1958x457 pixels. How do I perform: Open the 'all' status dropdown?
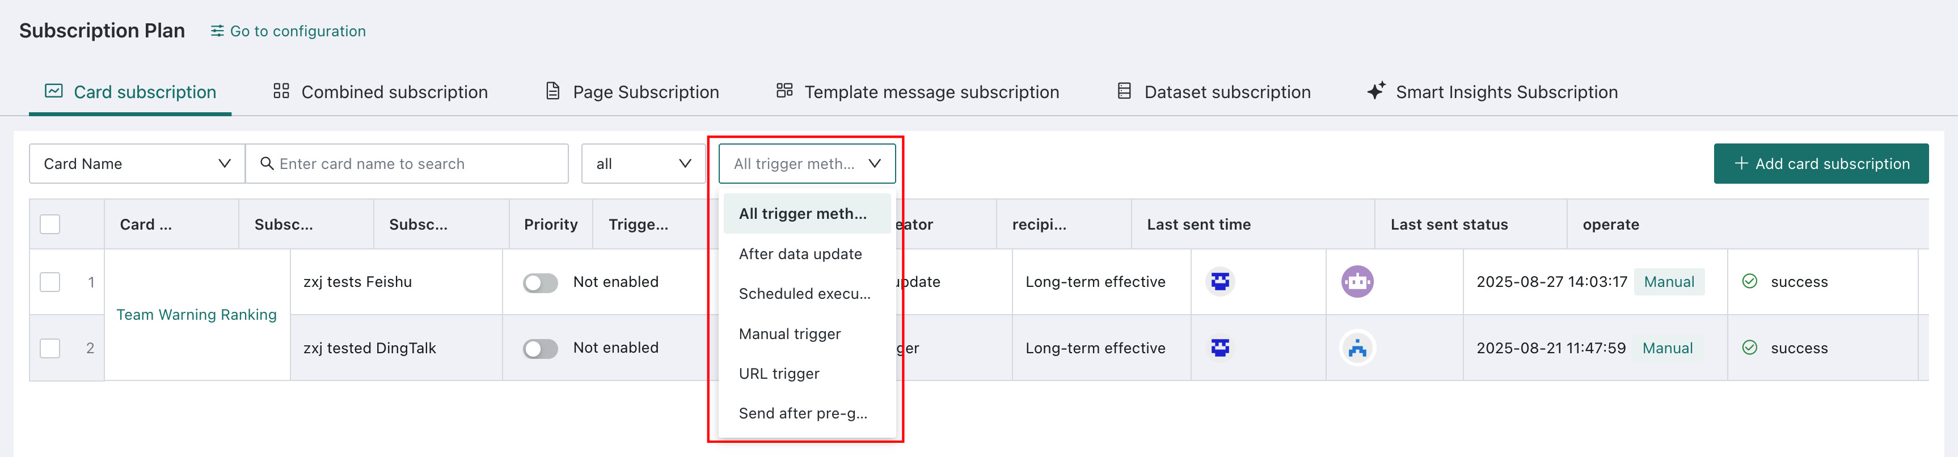pos(643,163)
